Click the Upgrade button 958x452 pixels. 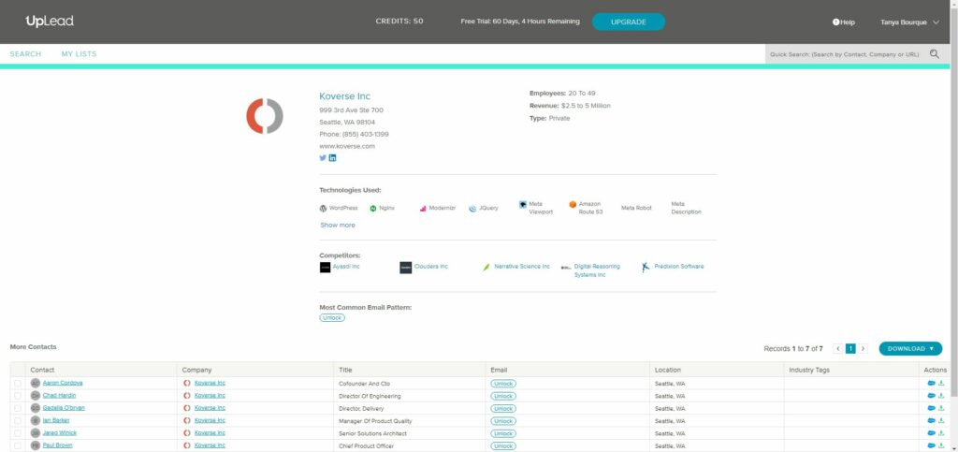[628, 22]
